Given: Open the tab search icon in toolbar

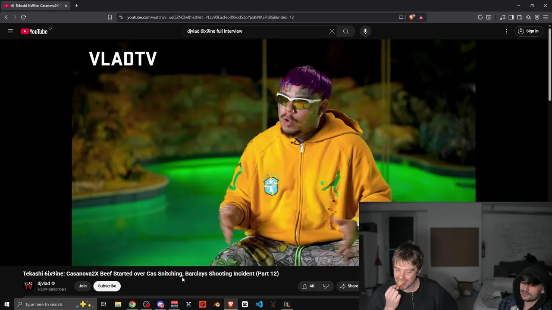Looking at the screenshot, I should 489,17.
